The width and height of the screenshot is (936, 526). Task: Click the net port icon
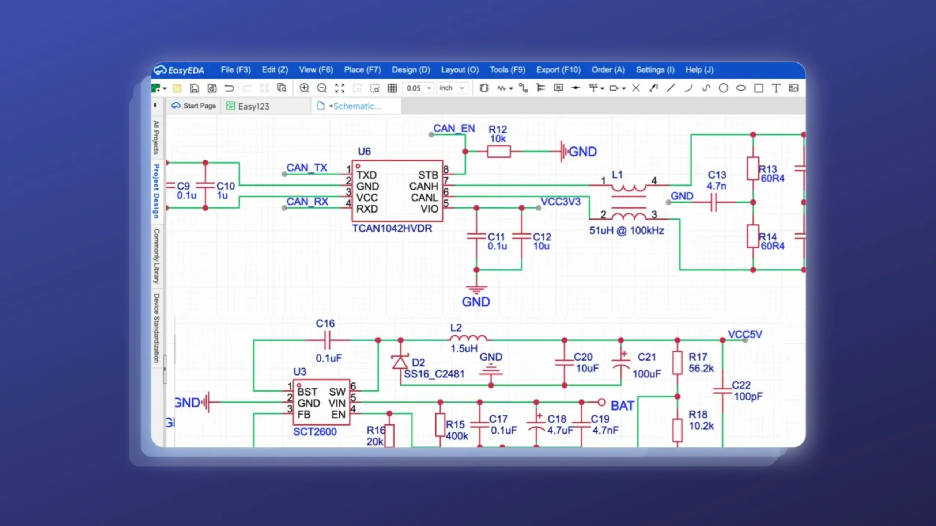pyautogui.click(x=614, y=88)
